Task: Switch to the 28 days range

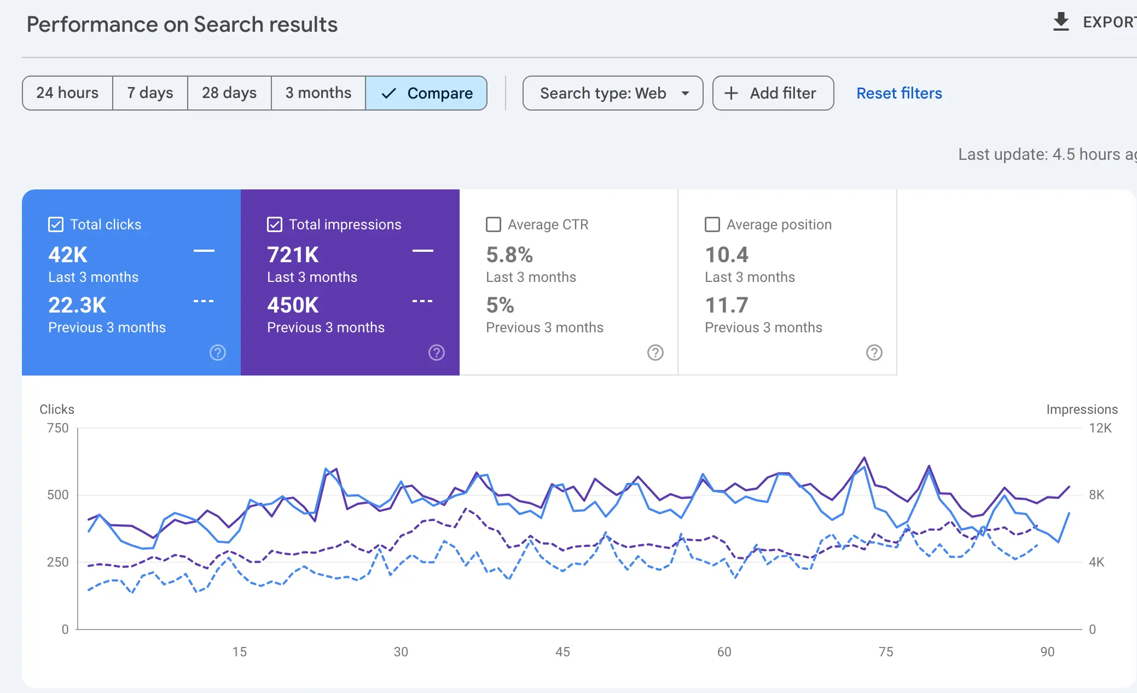Action: coord(229,93)
